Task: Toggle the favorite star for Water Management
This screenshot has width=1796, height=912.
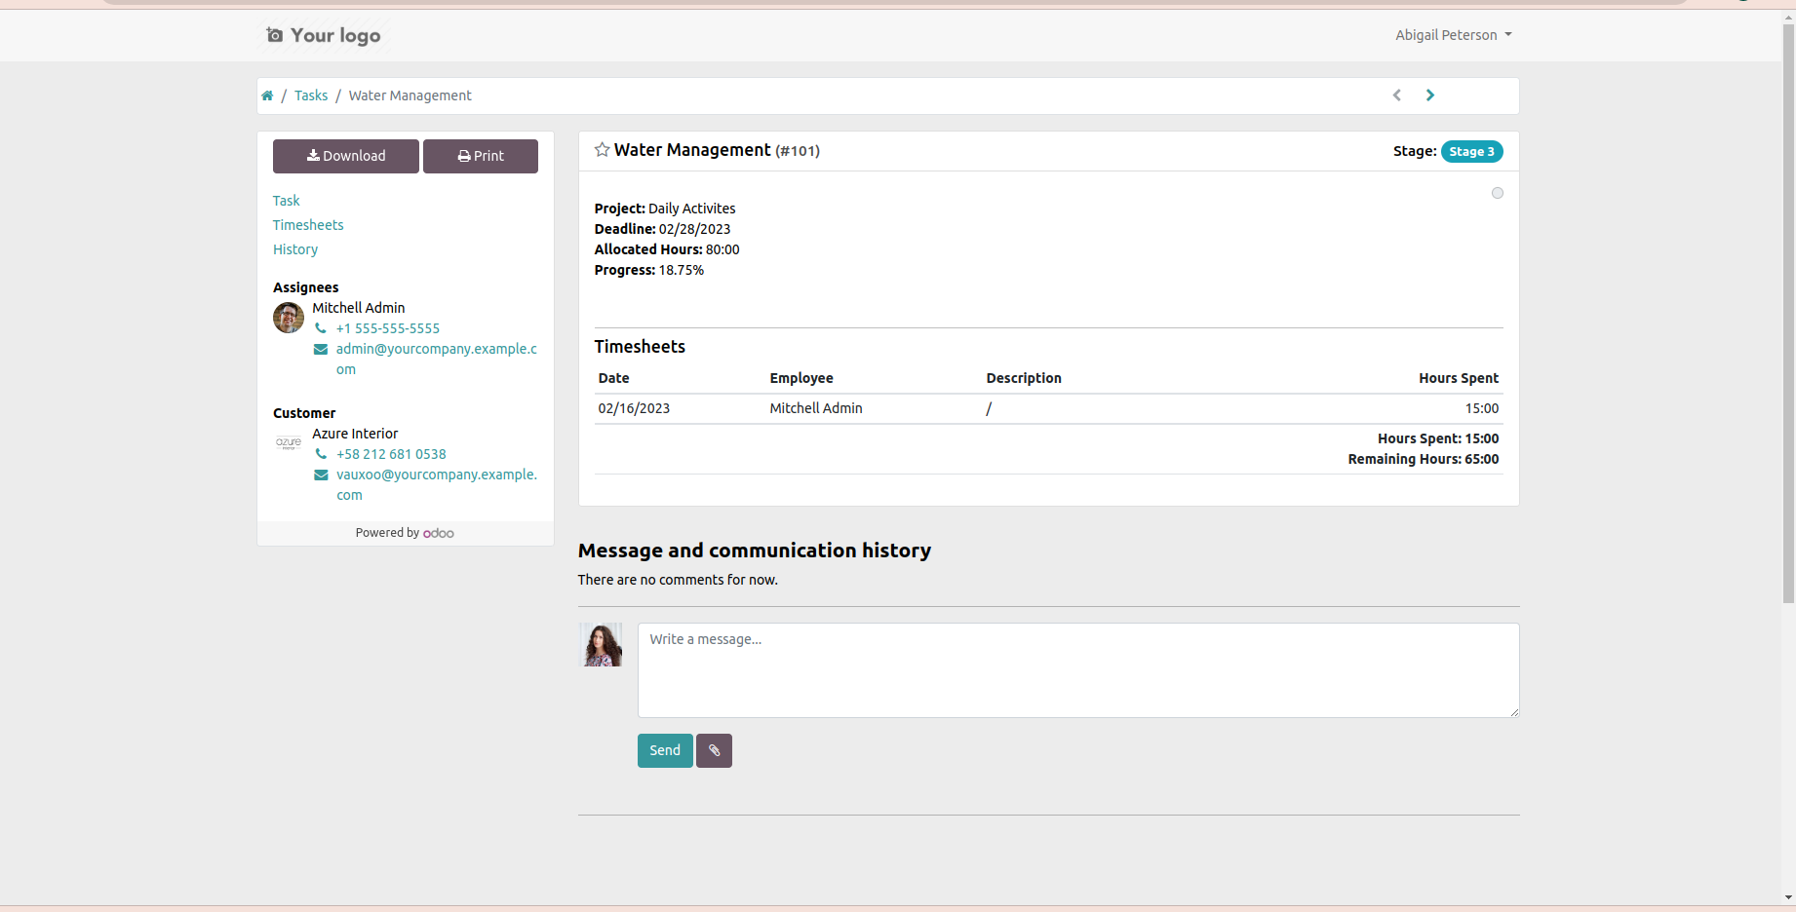Action: (x=603, y=149)
